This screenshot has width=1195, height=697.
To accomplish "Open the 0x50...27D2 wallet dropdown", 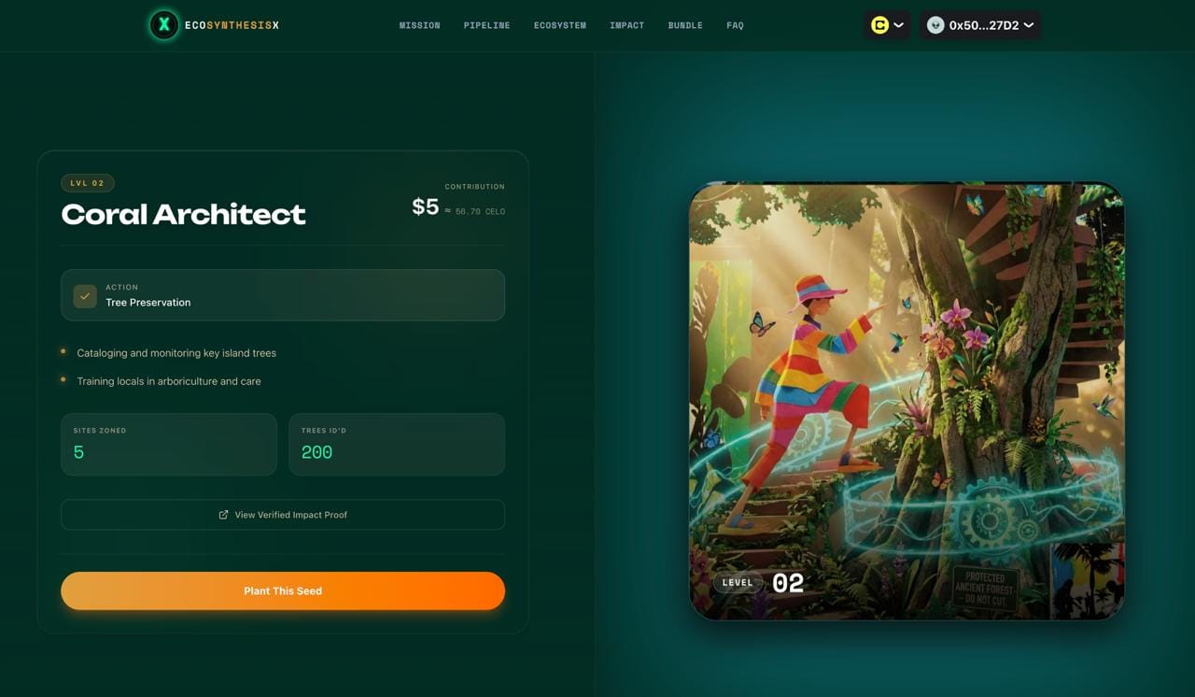I will click(x=980, y=25).
